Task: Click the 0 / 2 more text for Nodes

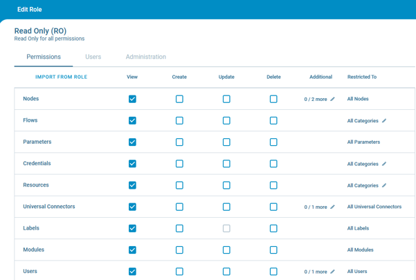Action: coord(316,100)
